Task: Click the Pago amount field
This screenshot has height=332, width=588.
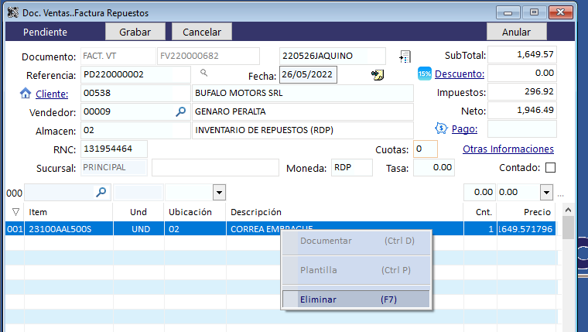Action: (x=521, y=129)
